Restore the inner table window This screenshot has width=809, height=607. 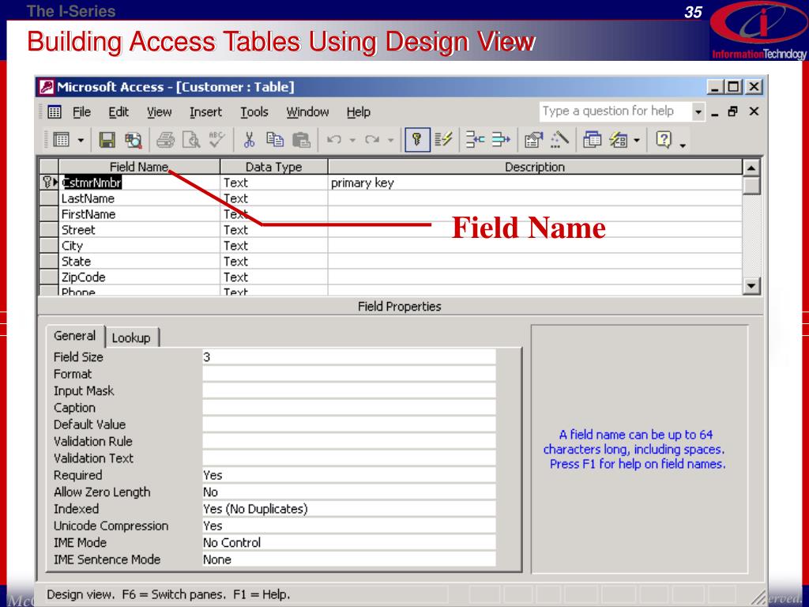click(733, 111)
